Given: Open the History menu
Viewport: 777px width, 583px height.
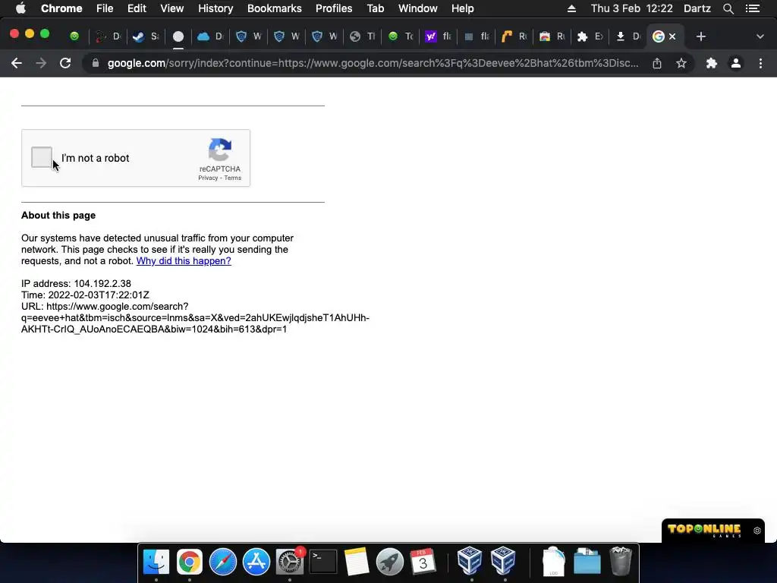Looking at the screenshot, I should point(215,8).
